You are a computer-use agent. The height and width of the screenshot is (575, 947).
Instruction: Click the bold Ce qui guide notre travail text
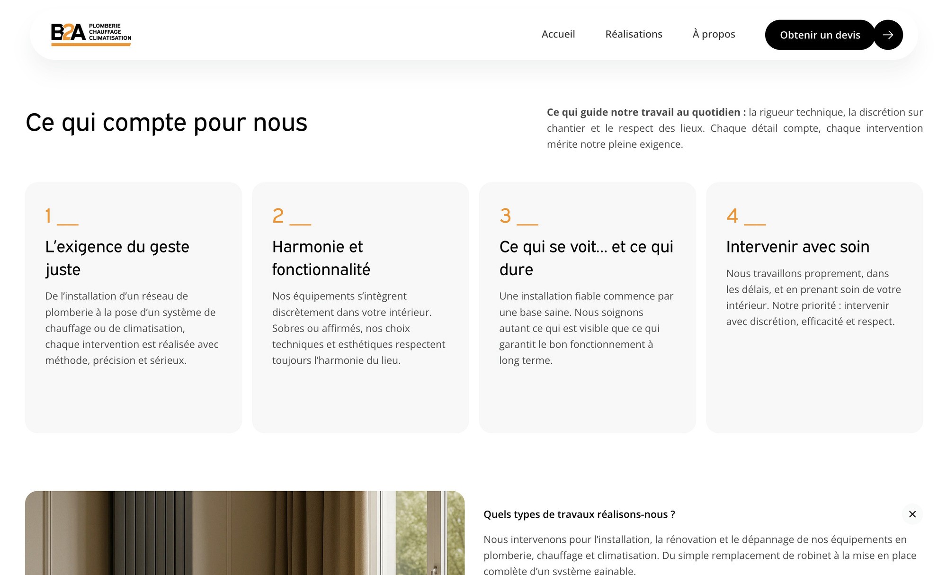[x=645, y=112]
